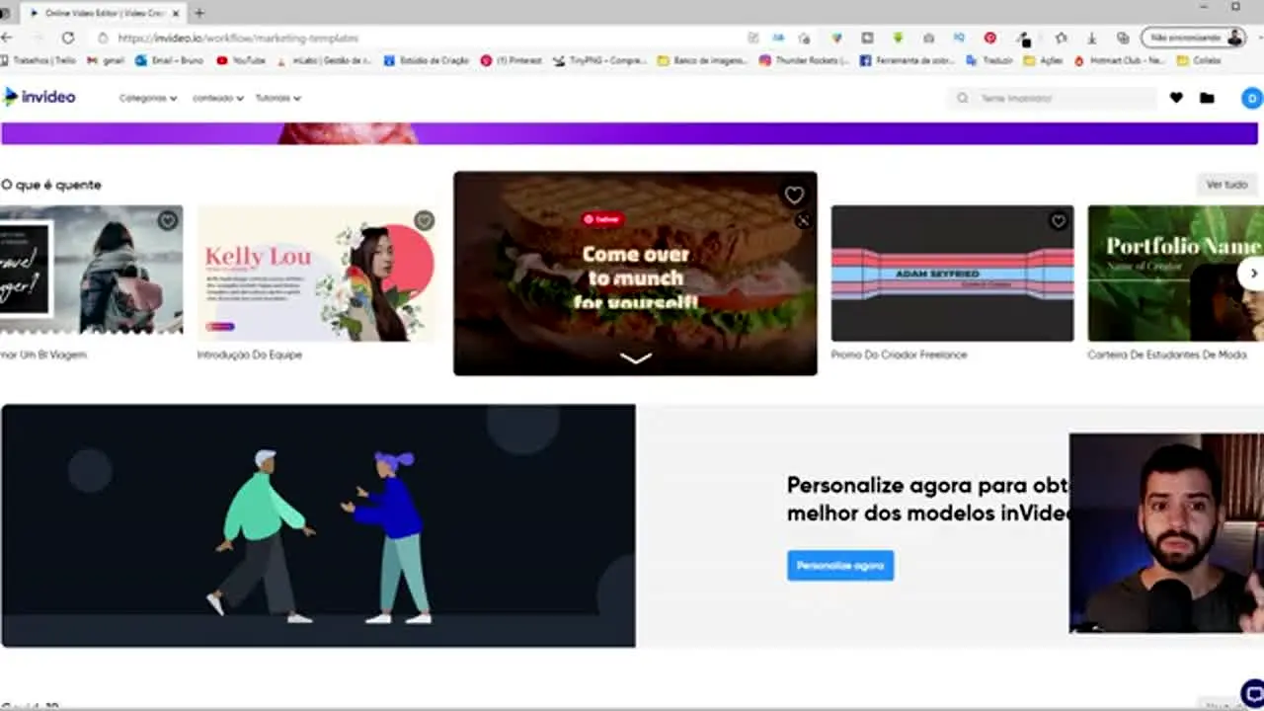Expand sandwich preview with down chevron
1264x711 pixels.
635,357
